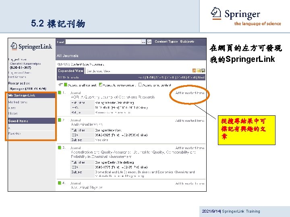290x217 pixels.
Task: Click the green access icon for journal 3
Action: pyautogui.click(x=60, y=147)
